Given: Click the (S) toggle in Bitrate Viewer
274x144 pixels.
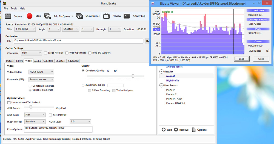Looking at the screenshot, I should coord(267,51).
